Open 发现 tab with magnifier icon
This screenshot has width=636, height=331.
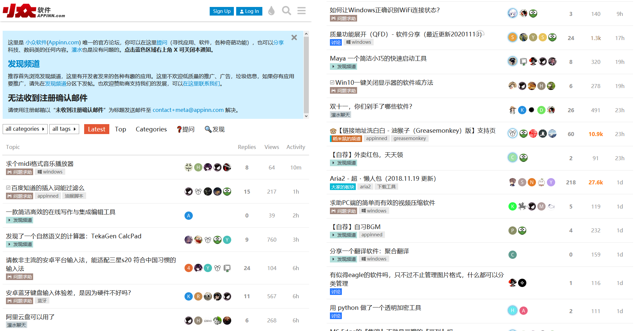(215, 129)
